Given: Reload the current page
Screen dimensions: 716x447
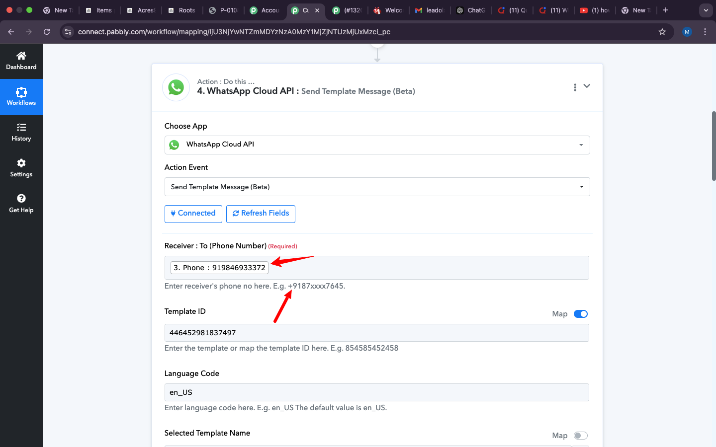Looking at the screenshot, I should [47, 32].
